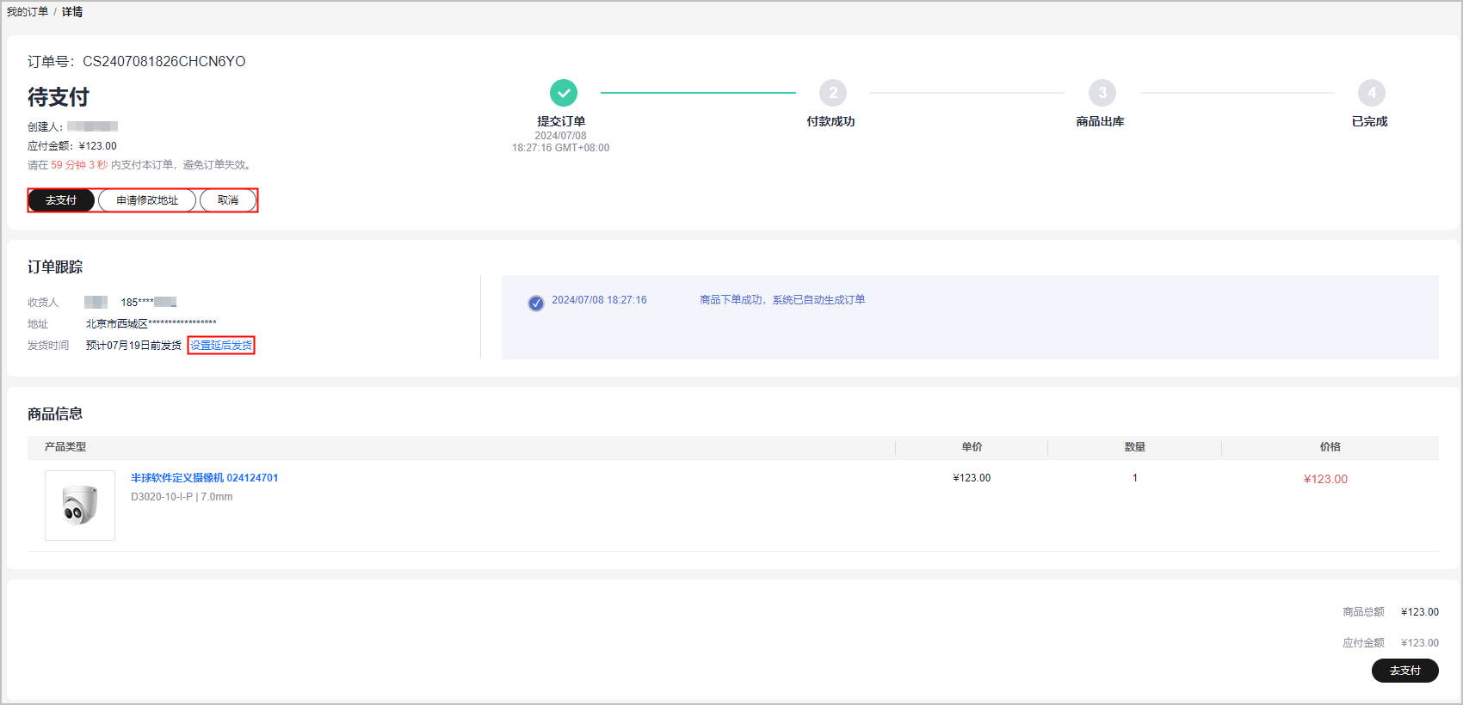Screen dimensions: 1463x705
Task: Click step 2 payment success circle
Action: coord(832,93)
